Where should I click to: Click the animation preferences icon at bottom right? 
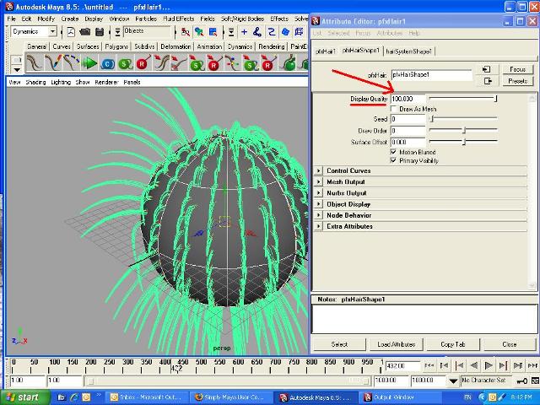(535, 381)
